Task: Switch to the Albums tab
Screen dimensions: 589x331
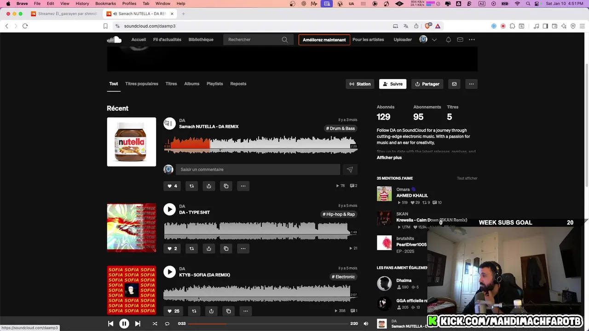Action: coord(192,84)
